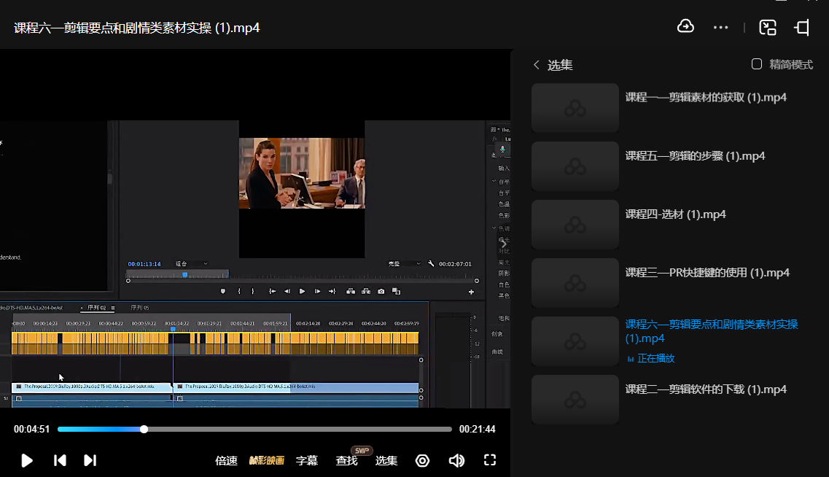Open the three-dots more options menu
Viewport: 829px width, 477px height.
pos(721,28)
